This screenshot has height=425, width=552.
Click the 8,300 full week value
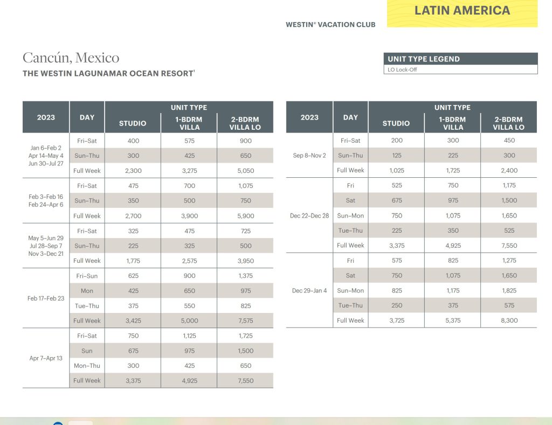508,321
